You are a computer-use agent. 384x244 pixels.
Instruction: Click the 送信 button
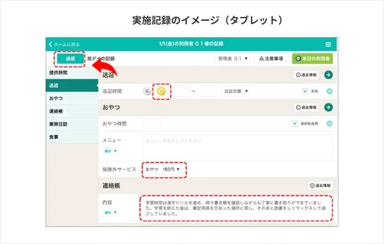click(70, 59)
